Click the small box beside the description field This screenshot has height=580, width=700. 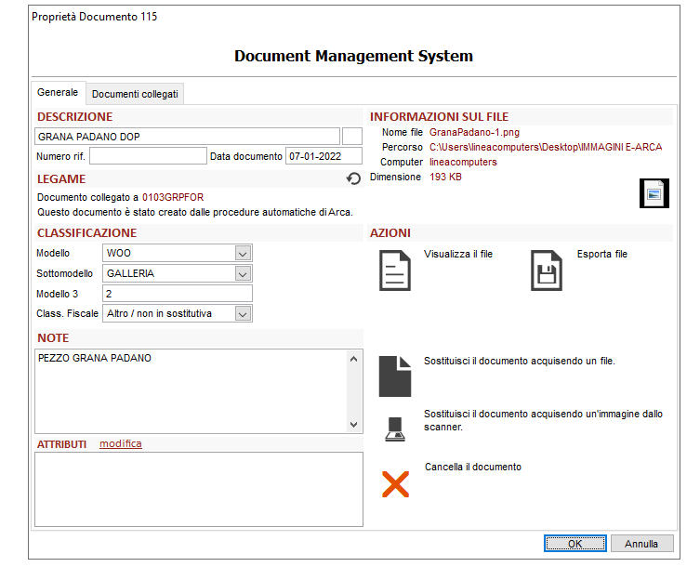click(x=352, y=137)
